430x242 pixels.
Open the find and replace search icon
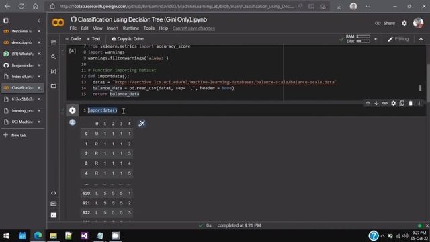click(54, 56)
